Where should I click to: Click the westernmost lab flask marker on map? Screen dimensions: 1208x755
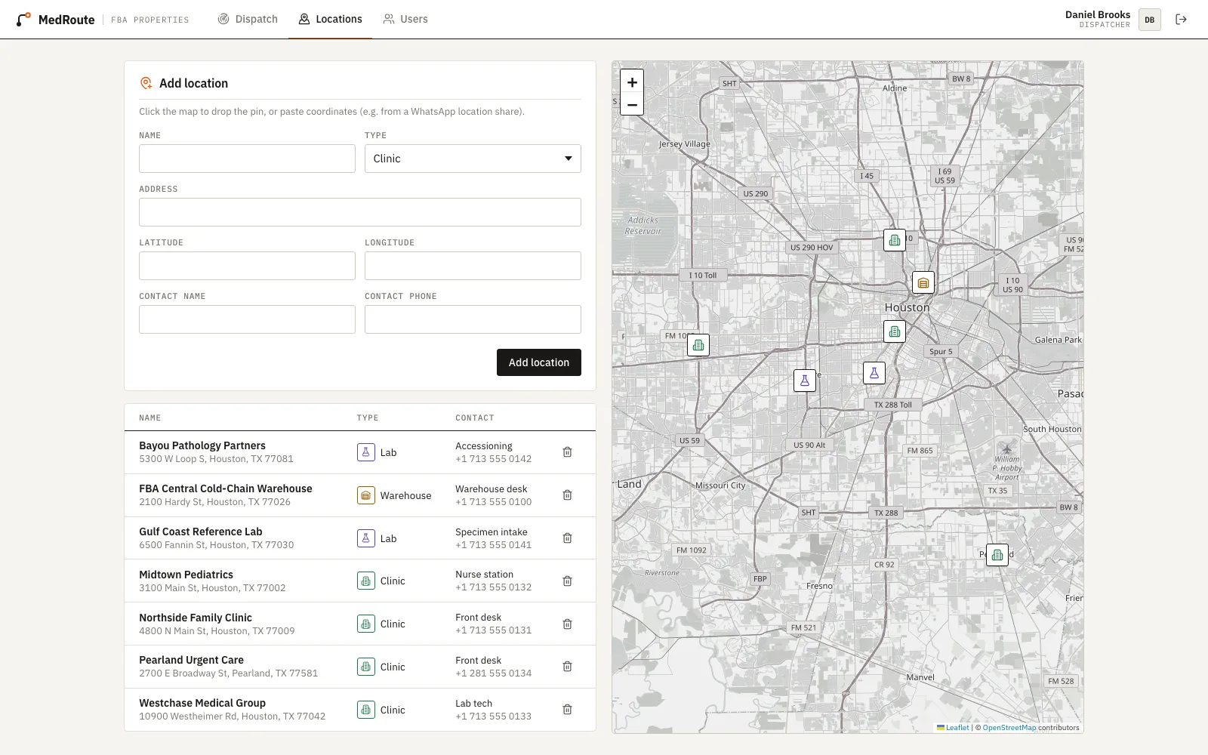tap(805, 381)
